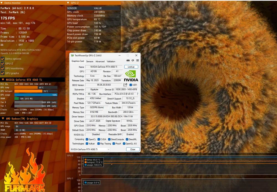The height and width of the screenshot is (192, 277).
Task: Click the fan 0 RPM bar
Action: click(x=36, y=102)
